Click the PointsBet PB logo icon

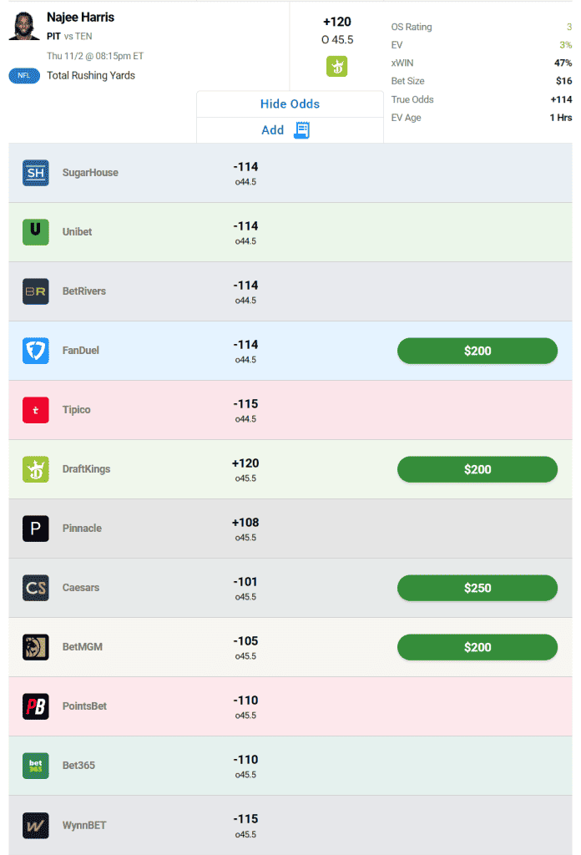tap(36, 706)
